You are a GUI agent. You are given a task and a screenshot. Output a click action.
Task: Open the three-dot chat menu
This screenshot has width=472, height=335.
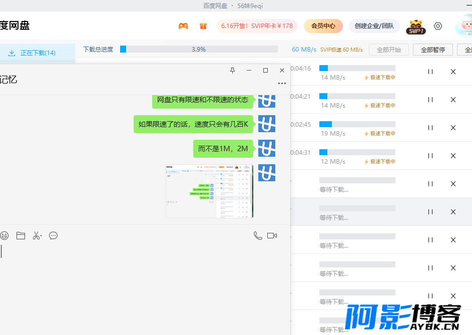(x=282, y=84)
